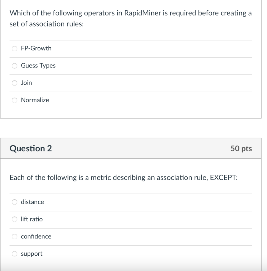Click the Guess Types radio circle
The image size is (267, 271).
click(x=14, y=66)
